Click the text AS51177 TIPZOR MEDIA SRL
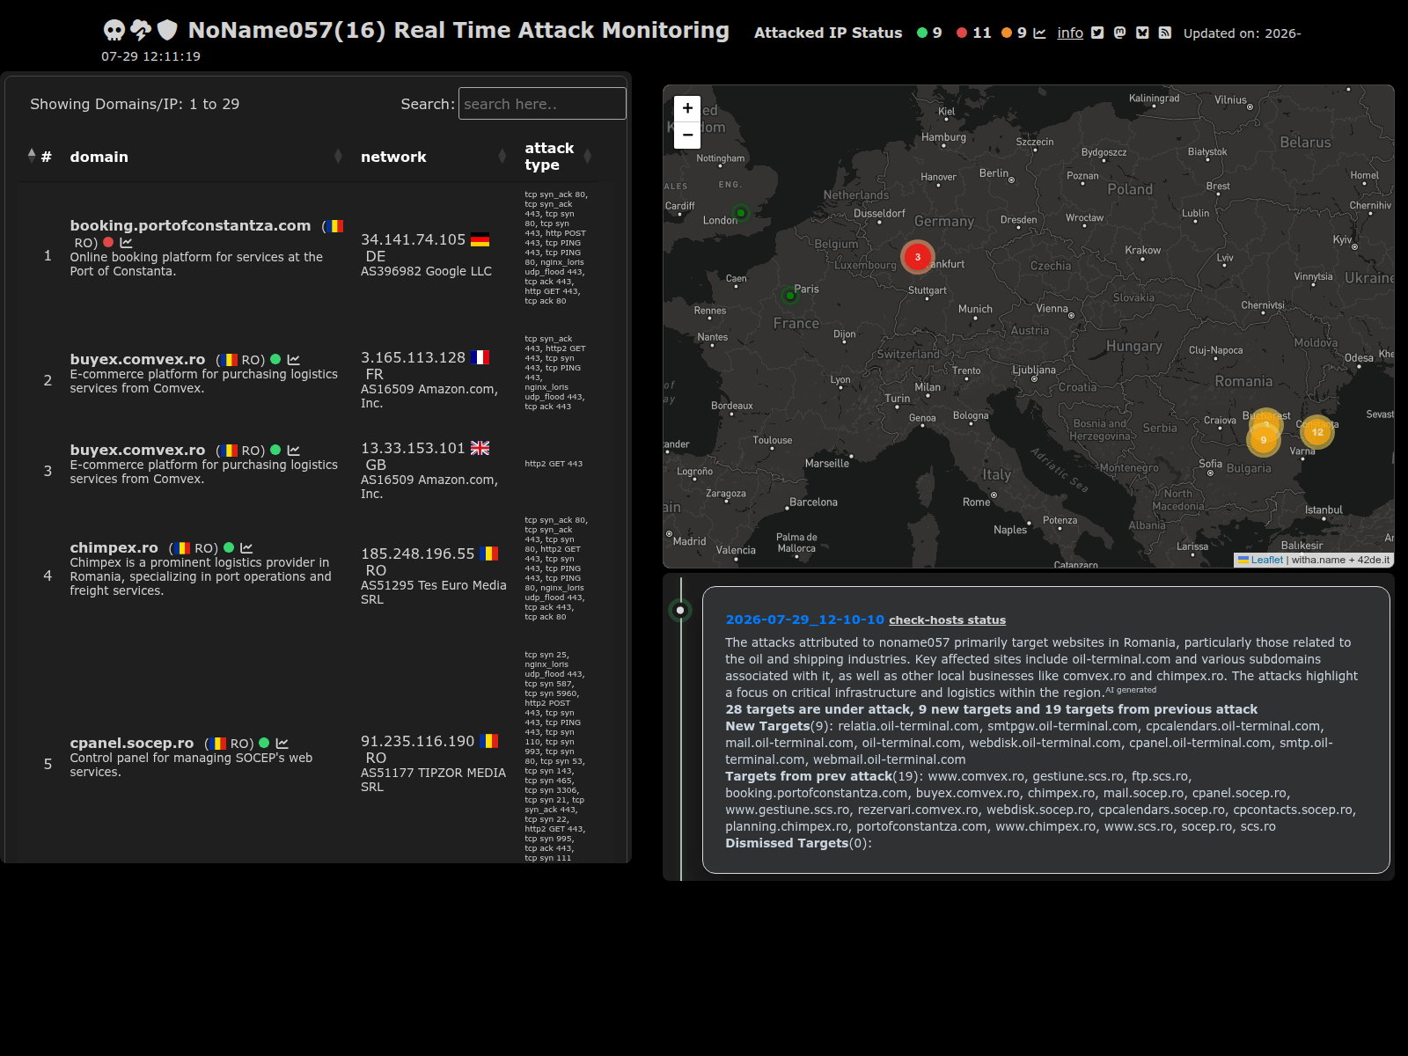 click(x=433, y=780)
